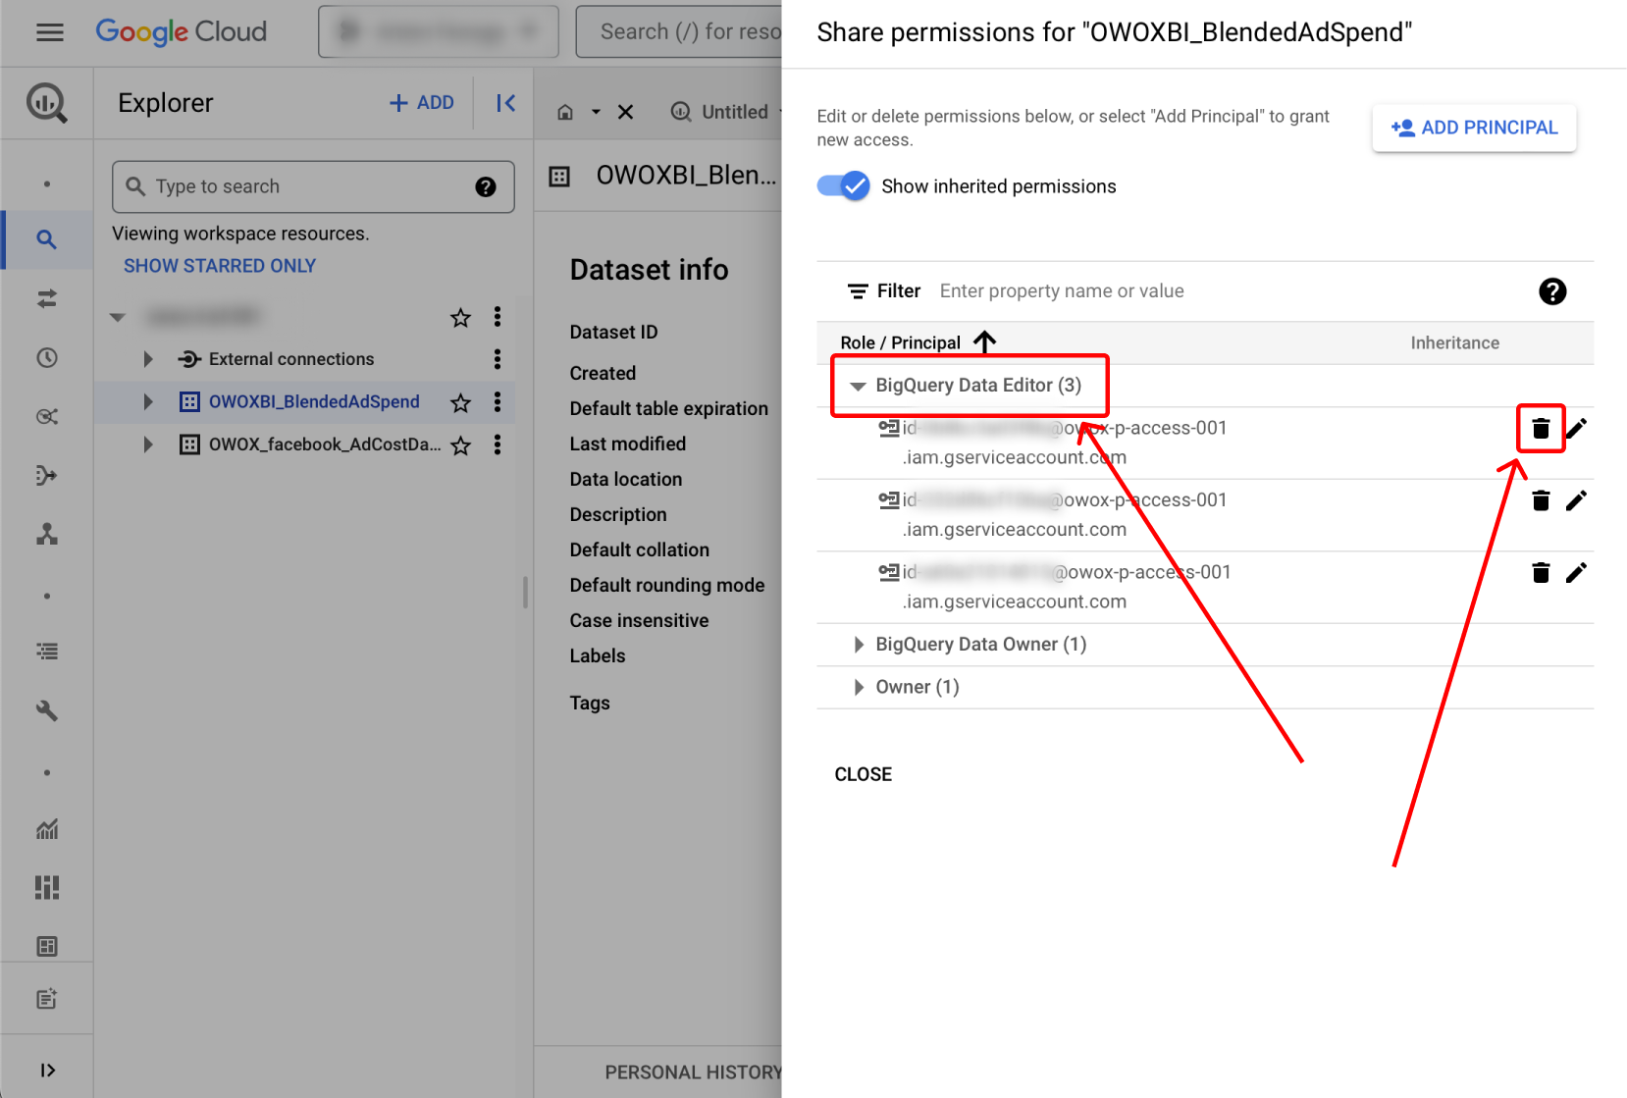
Task: Expand External connections node
Action: click(x=148, y=359)
